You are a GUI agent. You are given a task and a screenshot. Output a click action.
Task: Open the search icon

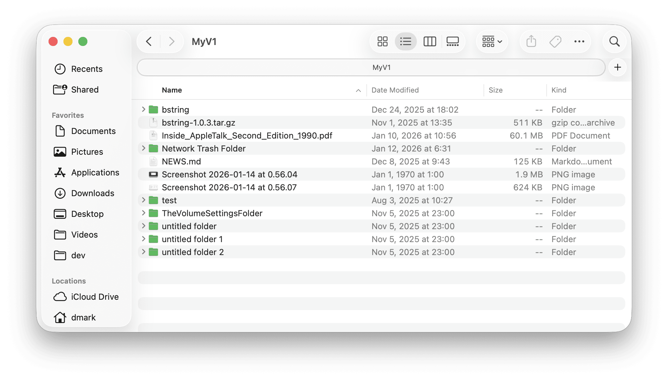(x=614, y=41)
